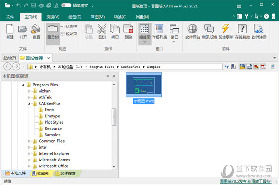This screenshot has width=279, height=185.
Task: Click the 软件注册 software registration icon
Action: point(259,32)
